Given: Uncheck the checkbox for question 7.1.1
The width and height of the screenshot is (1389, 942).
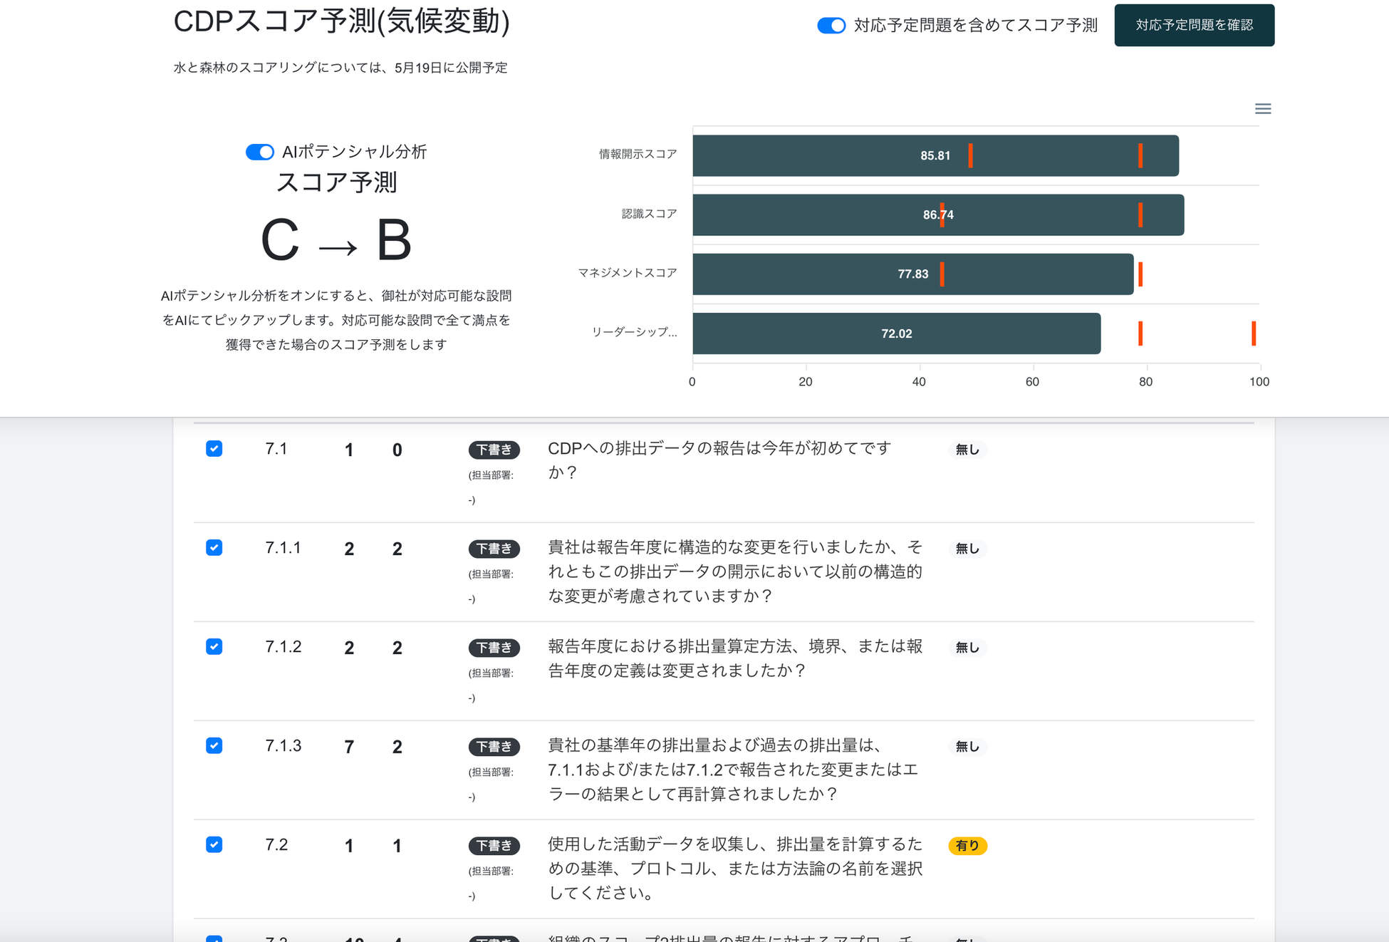Looking at the screenshot, I should 214,547.
